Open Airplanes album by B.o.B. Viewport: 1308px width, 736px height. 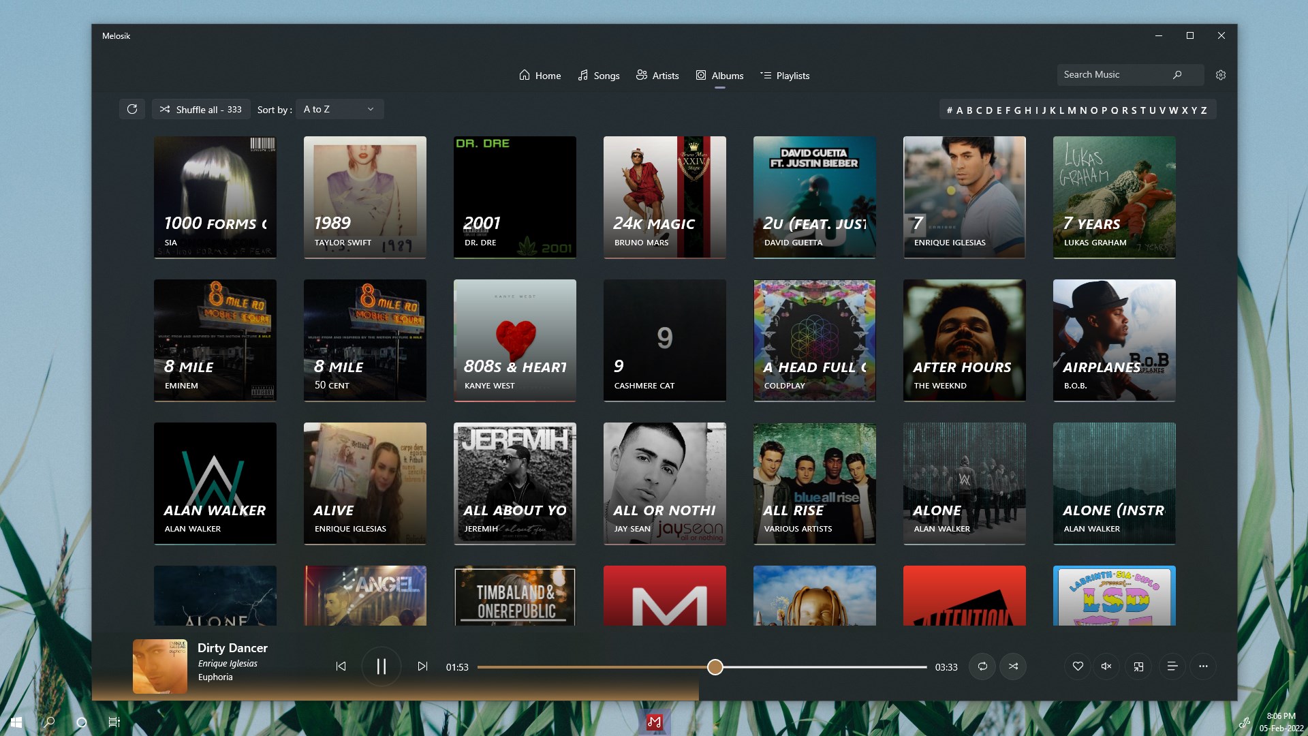1115,340
